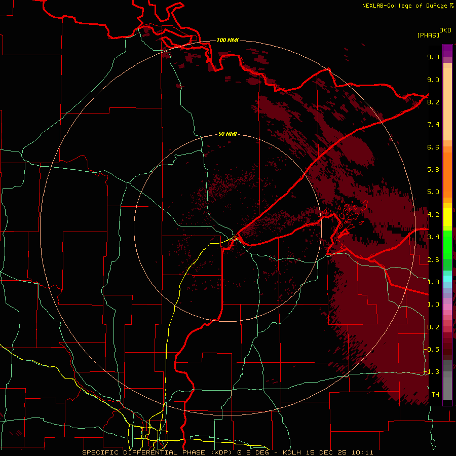Select the 100 NMI range ring label
This screenshot has height=456, width=456.
[227, 40]
